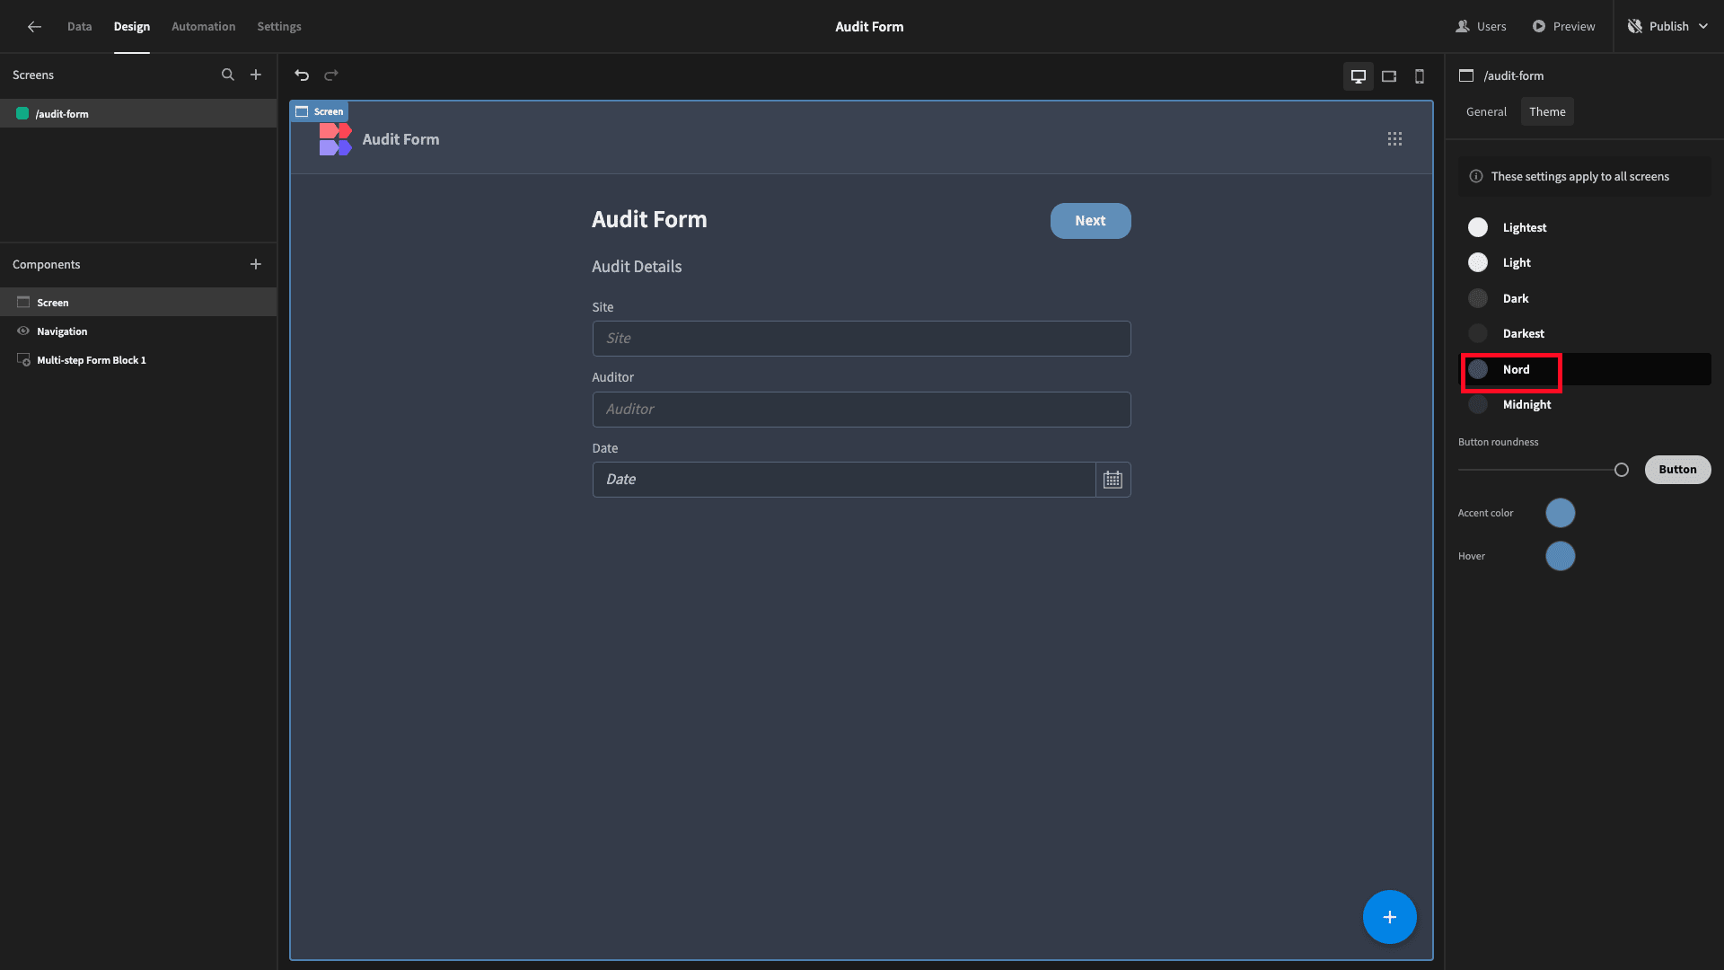Expand the Publish dropdown chevron
Image resolution: width=1724 pixels, height=970 pixels.
1703,27
